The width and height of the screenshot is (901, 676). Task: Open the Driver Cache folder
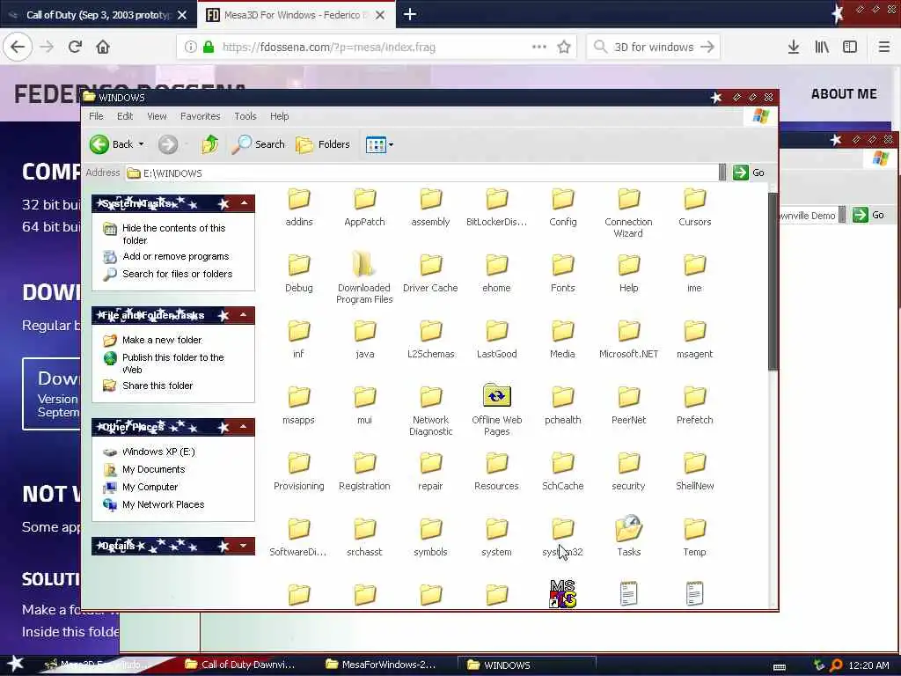[430, 273]
